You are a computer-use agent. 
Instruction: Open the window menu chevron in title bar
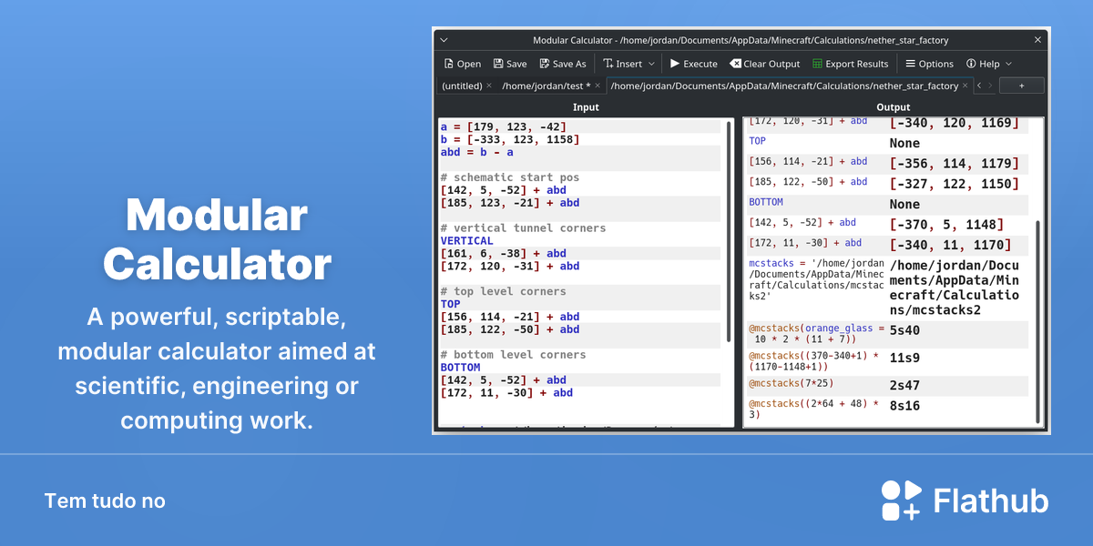click(444, 40)
